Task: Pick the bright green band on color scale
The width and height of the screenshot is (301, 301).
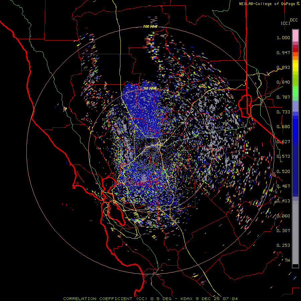Action: (295, 91)
